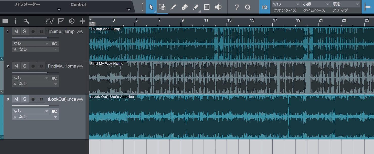Image resolution: width=374 pixels, height=154 pixels.
Task: Open the 順応 snap dropdown
Action: tap(346, 4)
